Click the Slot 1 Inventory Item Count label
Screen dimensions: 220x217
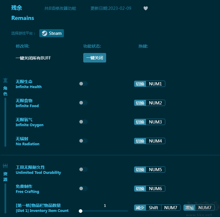42,210
